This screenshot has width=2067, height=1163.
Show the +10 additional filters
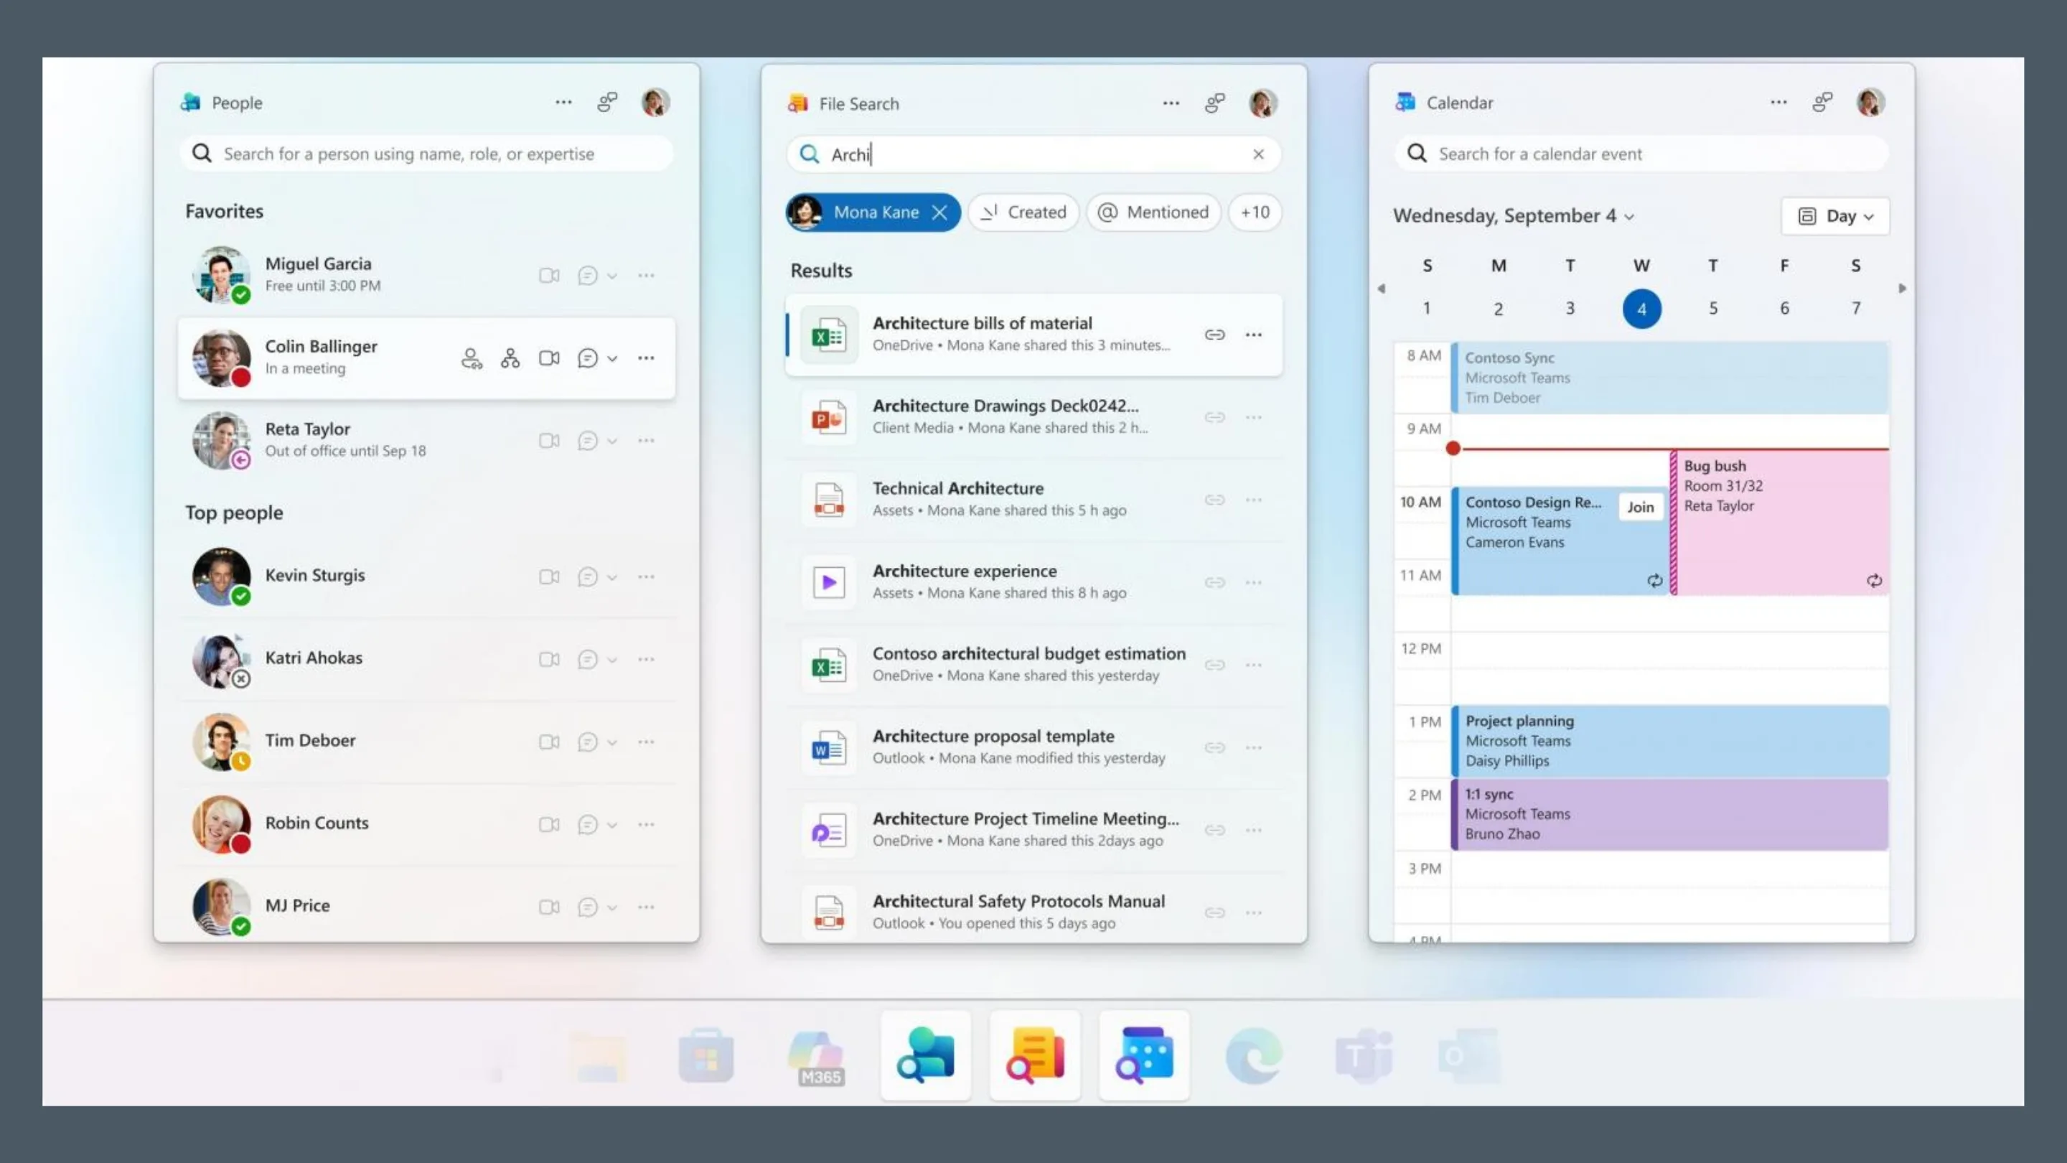(x=1255, y=212)
